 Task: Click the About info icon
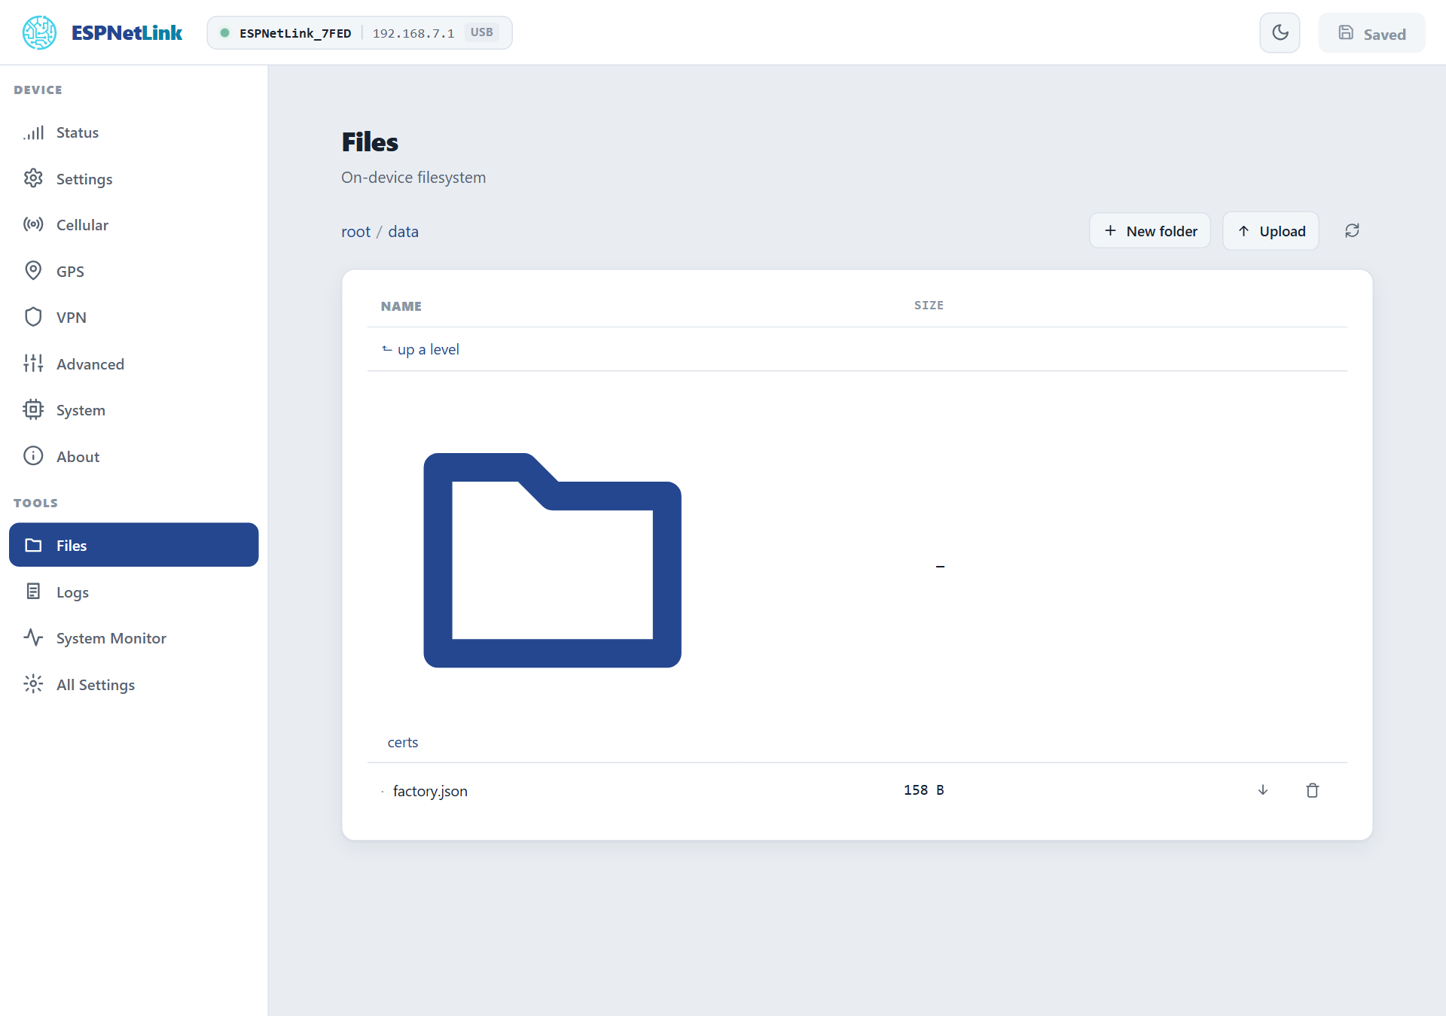point(33,456)
